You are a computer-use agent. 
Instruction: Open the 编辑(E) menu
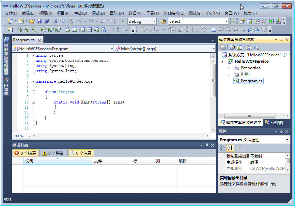tap(28, 13)
